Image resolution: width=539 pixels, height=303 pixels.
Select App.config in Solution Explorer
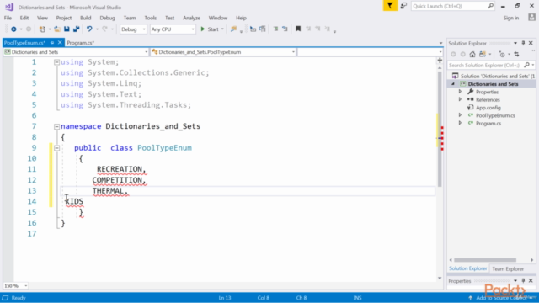488,108
